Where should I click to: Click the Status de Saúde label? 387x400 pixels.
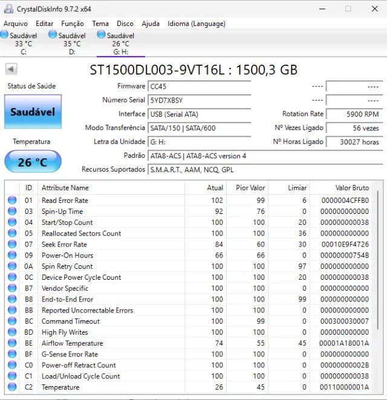pos(31,86)
